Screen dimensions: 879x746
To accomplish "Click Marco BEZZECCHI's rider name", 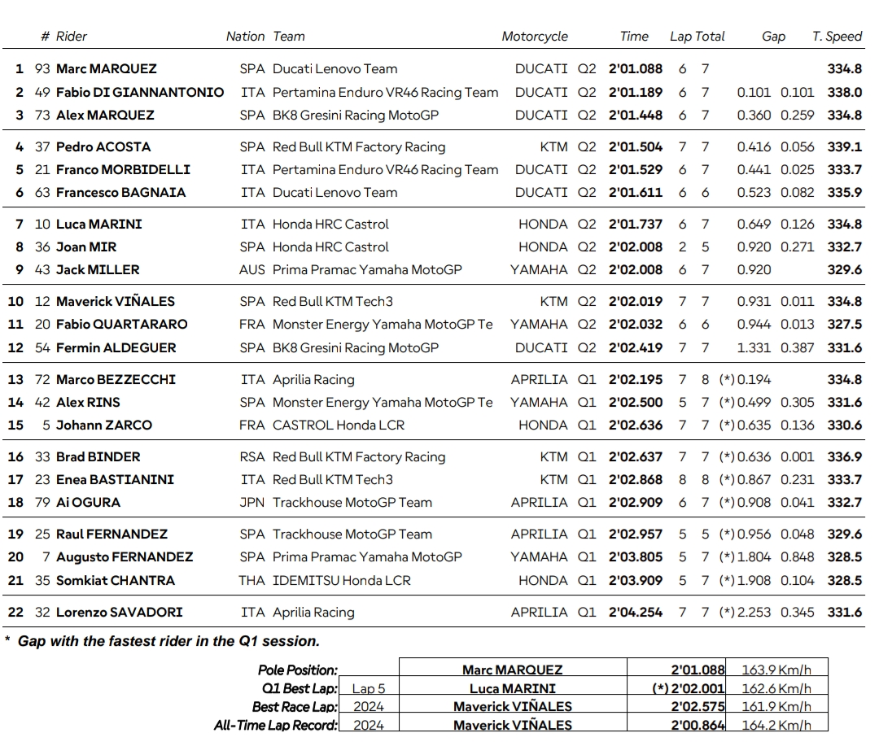I will click(x=116, y=380).
